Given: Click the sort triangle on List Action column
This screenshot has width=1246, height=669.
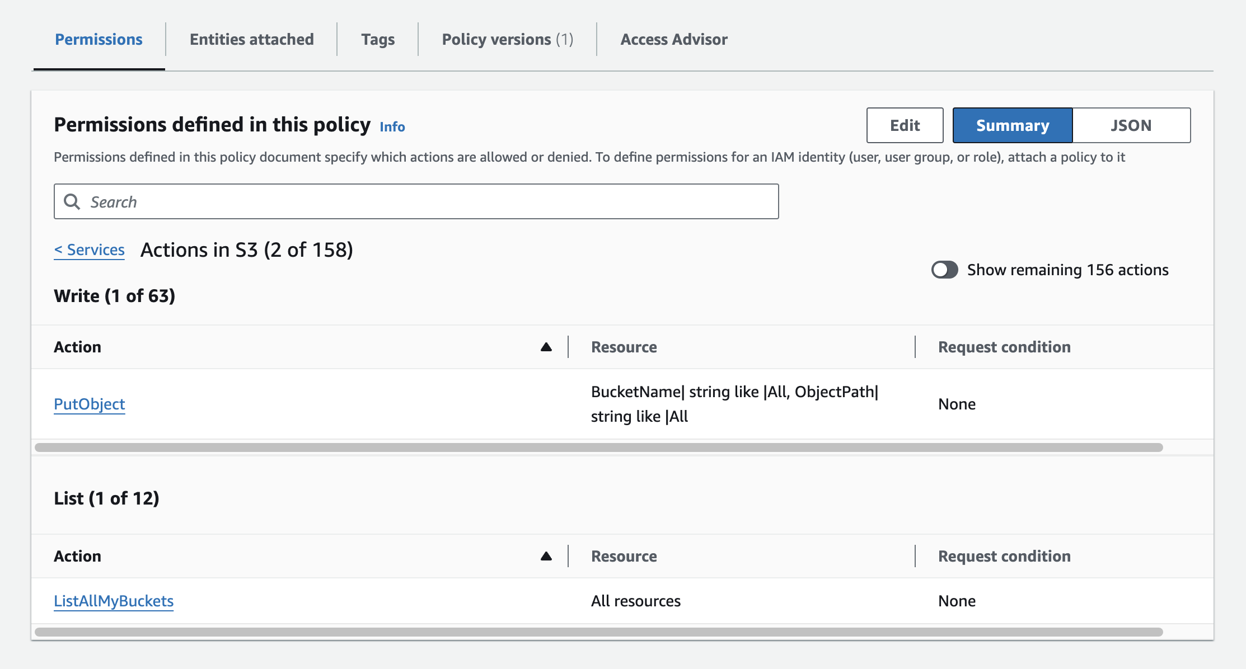Looking at the screenshot, I should tap(545, 555).
